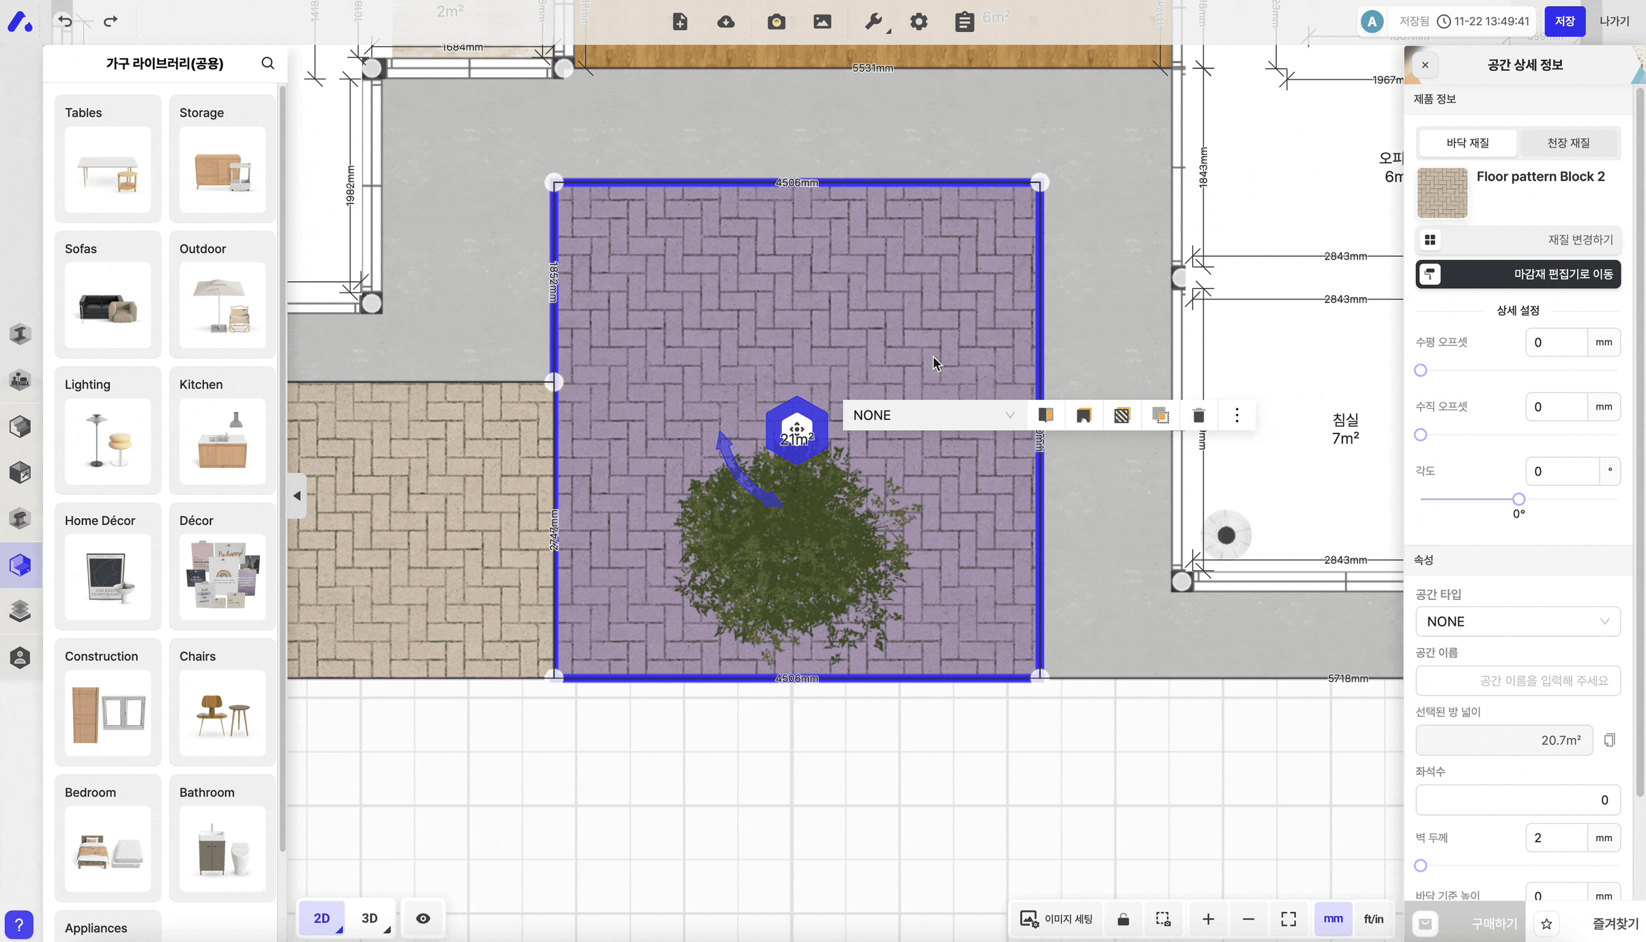Click the 저장 save button
The width and height of the screenshot is (1646, 942).
coord(1564,21)
